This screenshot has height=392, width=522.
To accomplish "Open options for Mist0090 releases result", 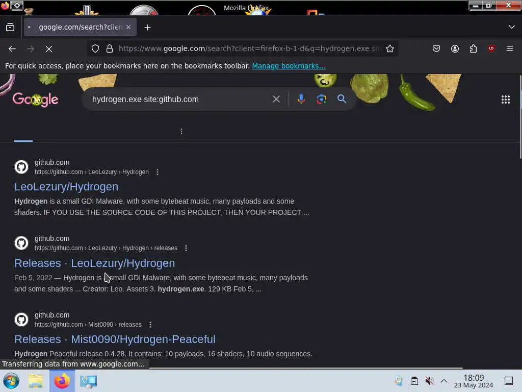I will point(150,324).
